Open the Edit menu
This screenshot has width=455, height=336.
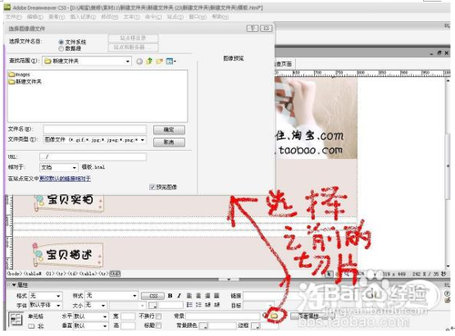coord(35,16)
